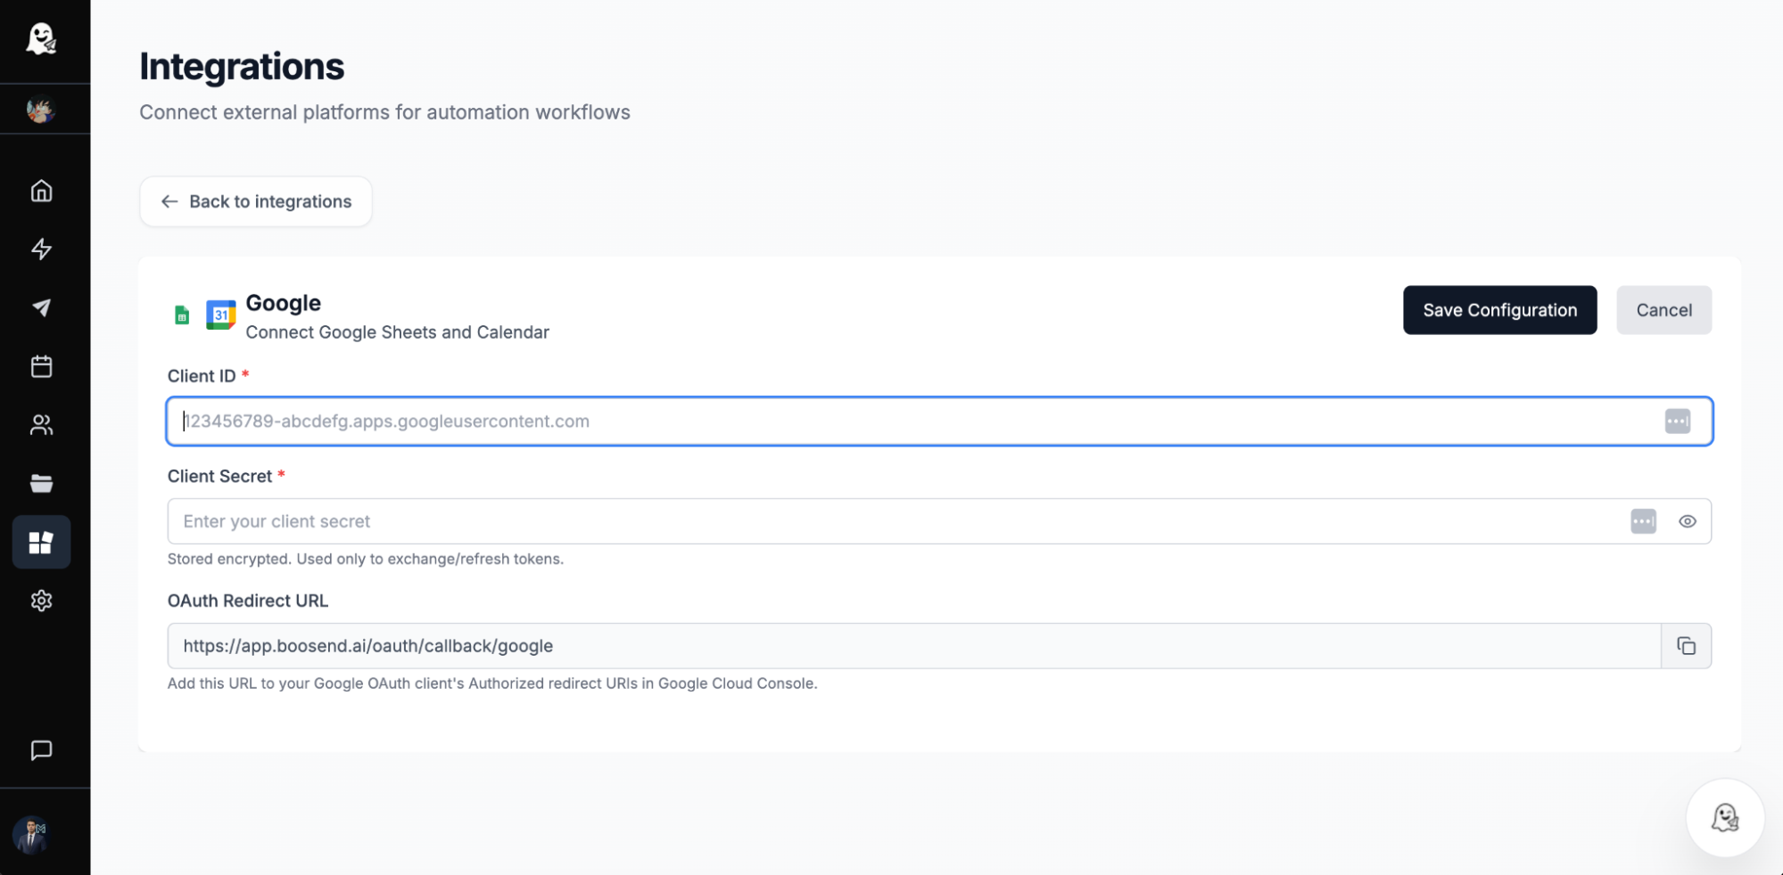Copy the OAuth Redirect URL
Image resolution: width=1783 pixels, height=875 pixels.
[x=1686, y=644]
